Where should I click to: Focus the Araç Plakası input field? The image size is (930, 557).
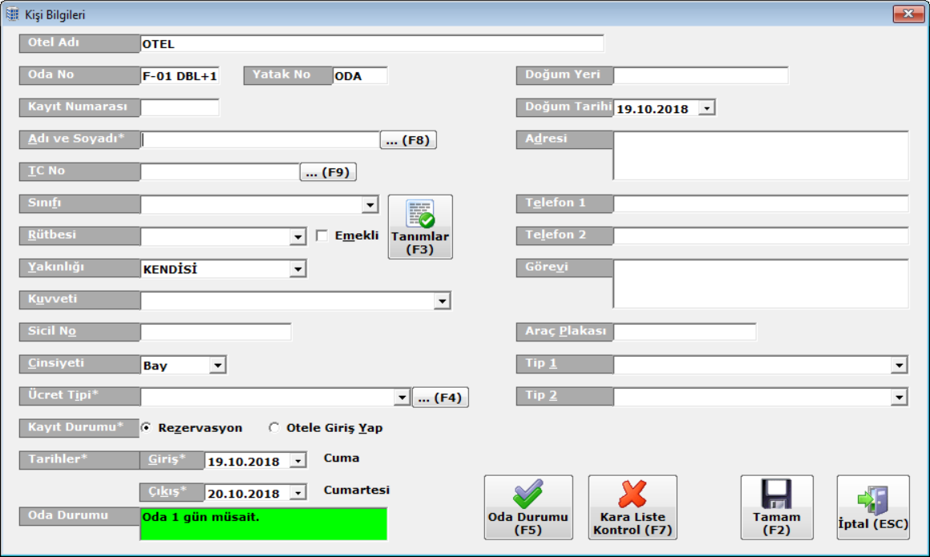point(684,332)
